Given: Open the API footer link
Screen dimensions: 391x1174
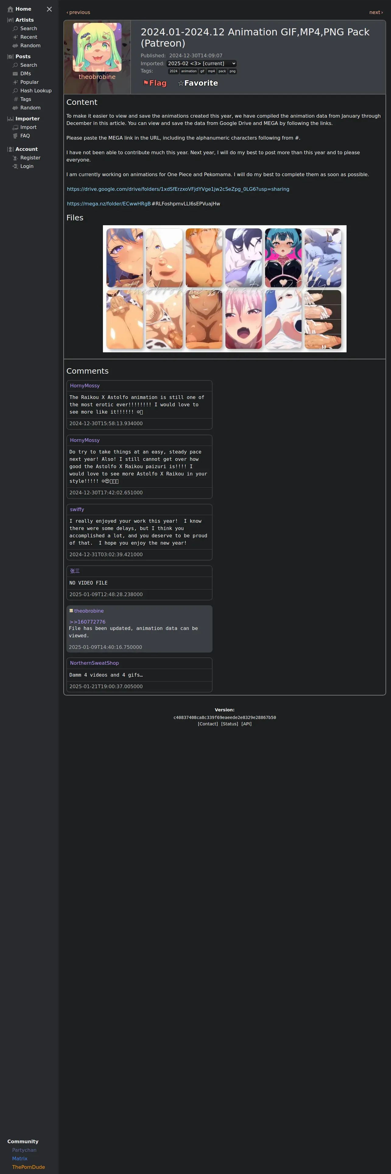Looking at the screenshot, I should [246, 724].
